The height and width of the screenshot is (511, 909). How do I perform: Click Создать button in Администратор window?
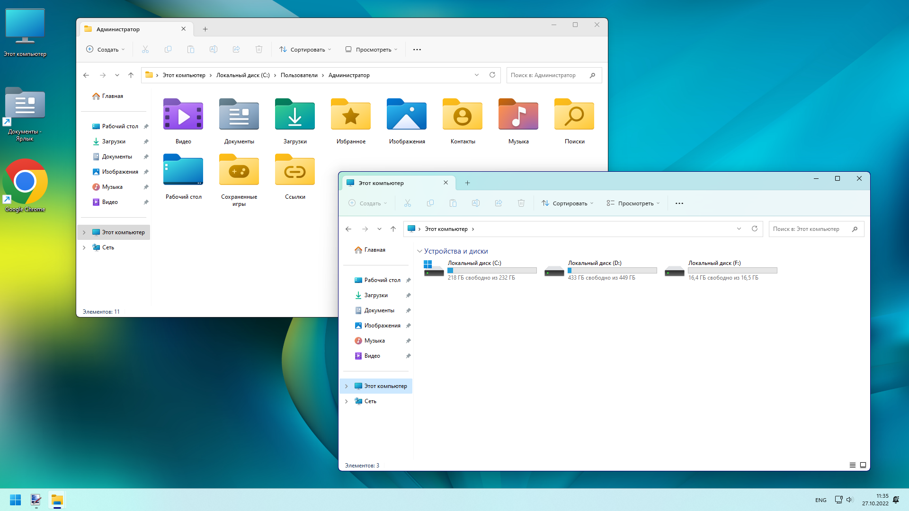coord(105,49)
